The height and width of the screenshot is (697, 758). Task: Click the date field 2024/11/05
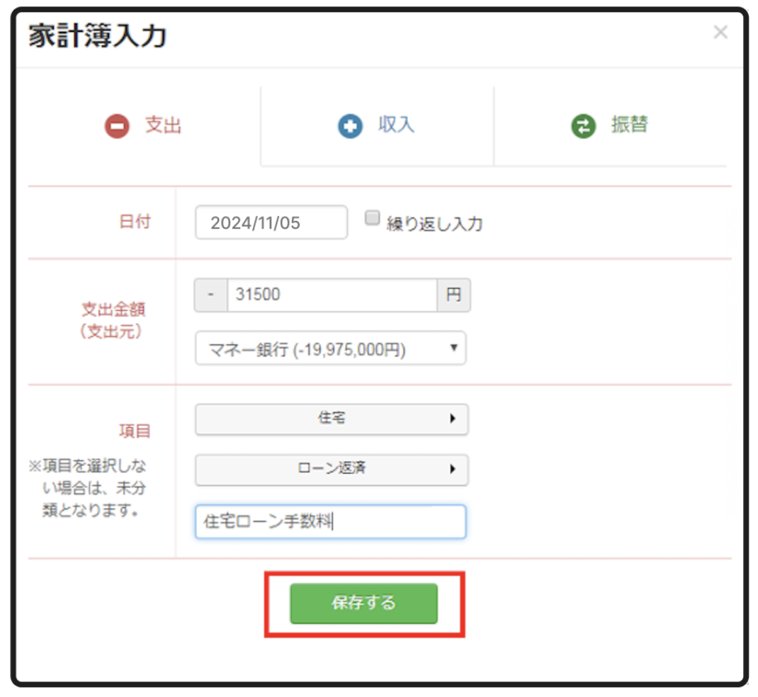point(271,222)
